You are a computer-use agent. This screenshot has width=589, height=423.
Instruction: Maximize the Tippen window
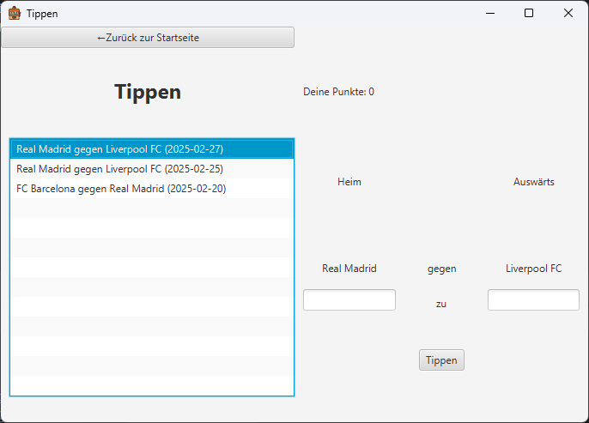pos(529,13)
